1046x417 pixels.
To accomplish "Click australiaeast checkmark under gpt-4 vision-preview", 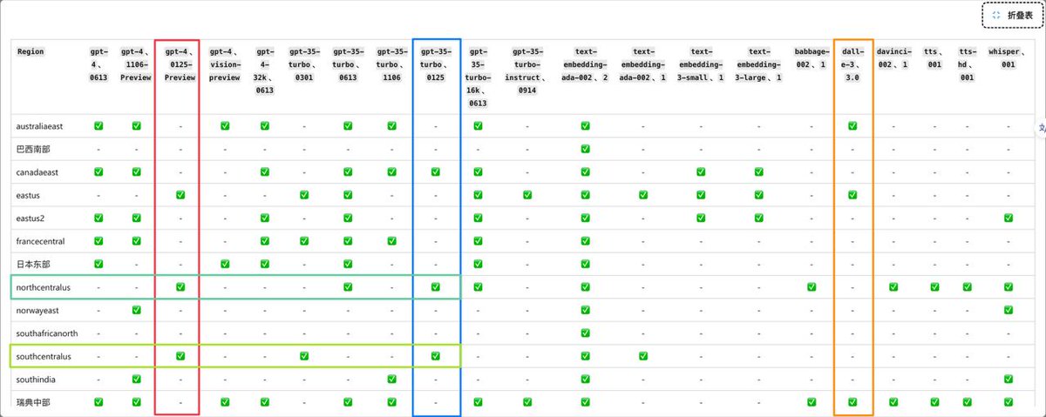I will click(x=224, y=126).
